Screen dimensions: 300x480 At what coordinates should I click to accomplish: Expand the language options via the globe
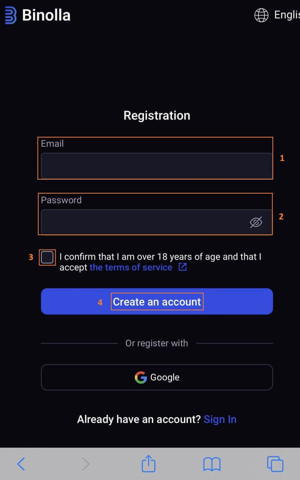coord(261,15)
